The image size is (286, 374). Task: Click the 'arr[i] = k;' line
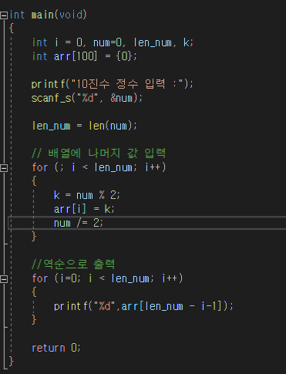point(84,209)
